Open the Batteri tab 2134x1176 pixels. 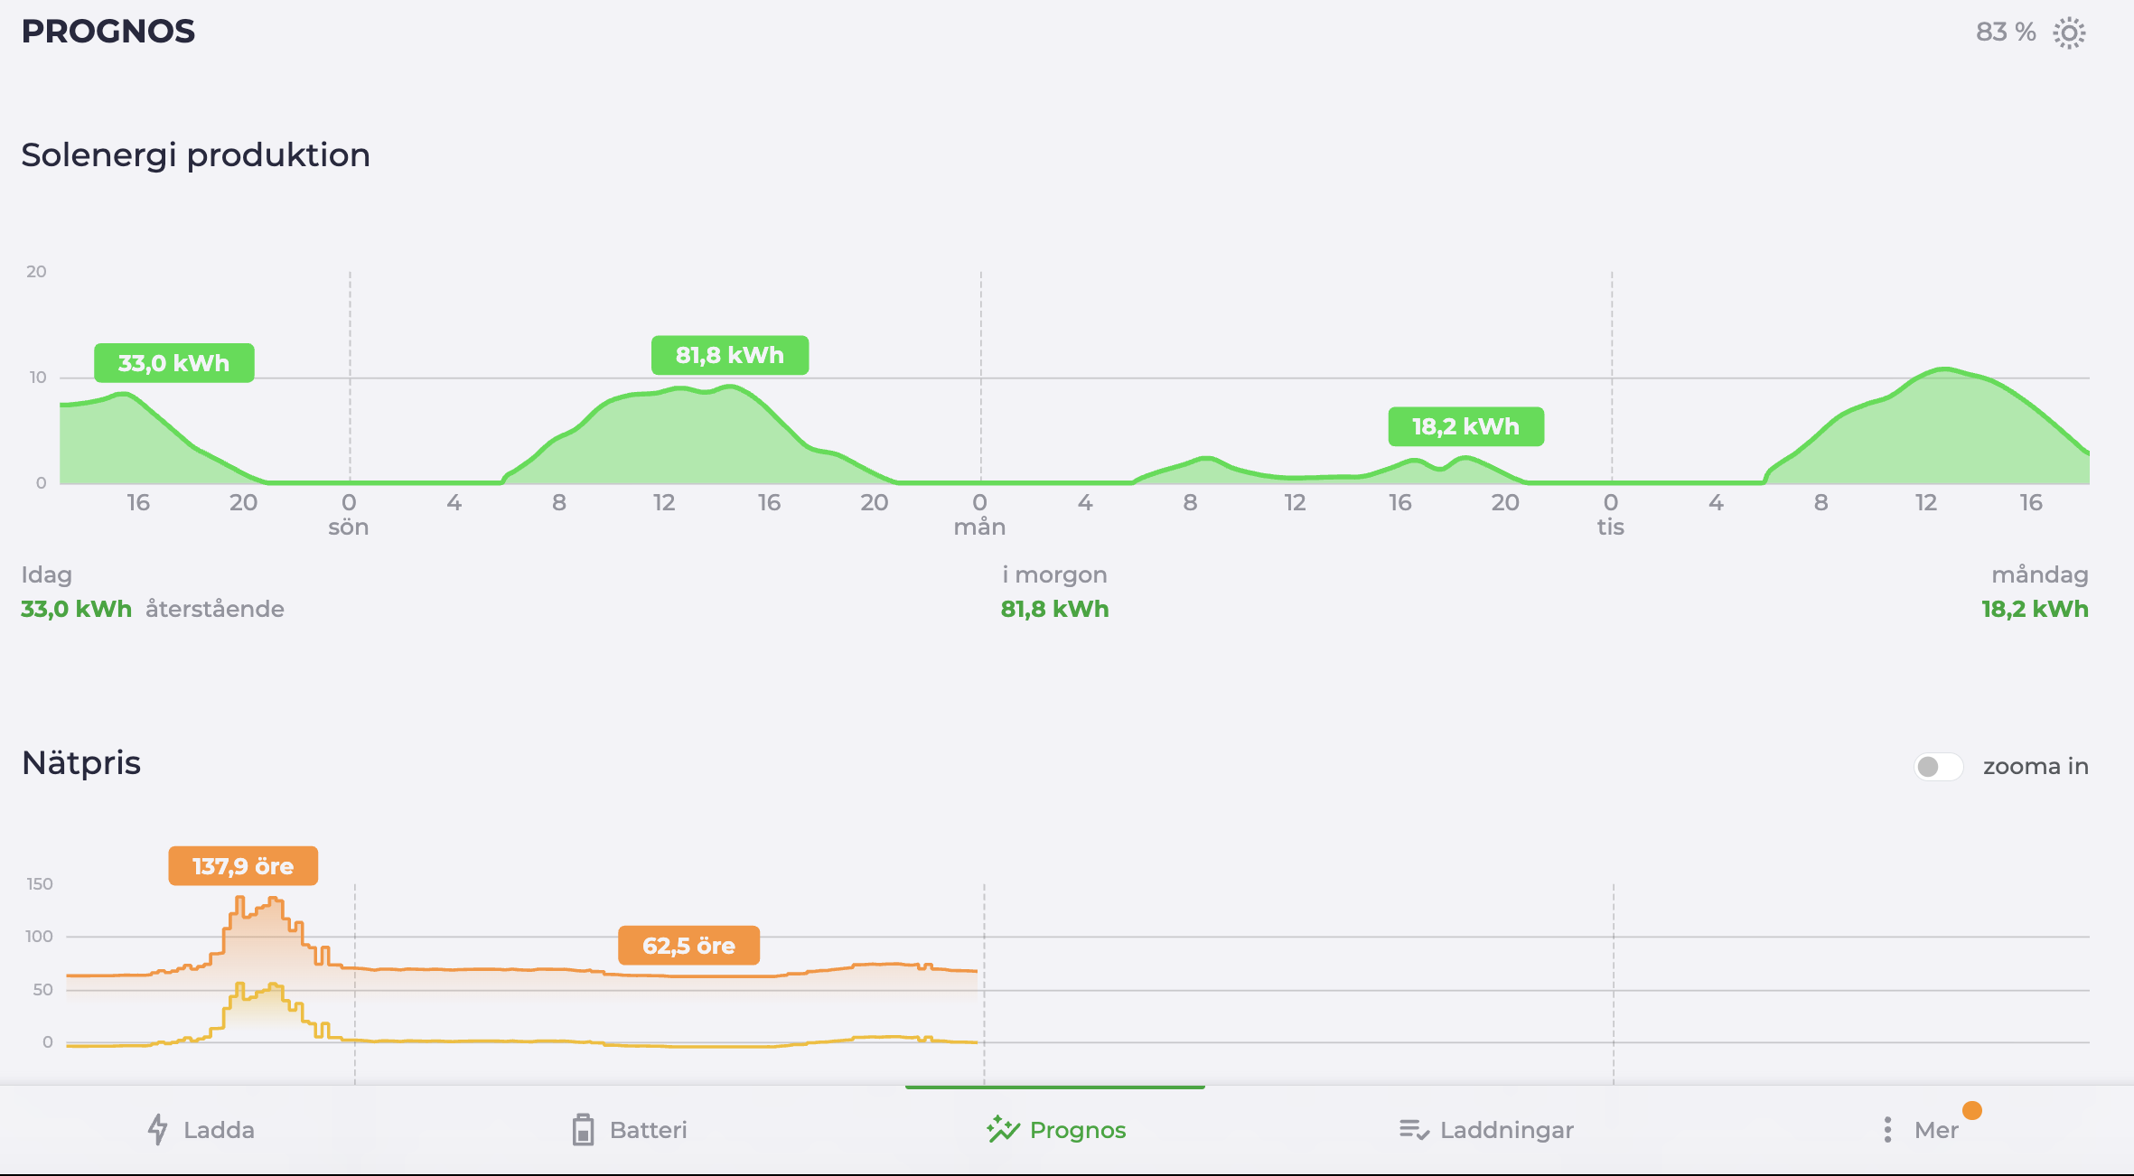point(631,1130)
